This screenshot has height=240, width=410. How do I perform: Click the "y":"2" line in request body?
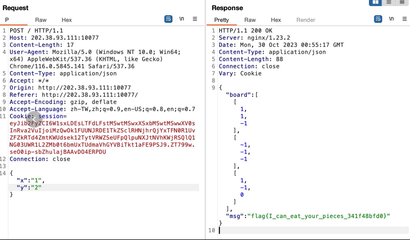click(29, 187)
